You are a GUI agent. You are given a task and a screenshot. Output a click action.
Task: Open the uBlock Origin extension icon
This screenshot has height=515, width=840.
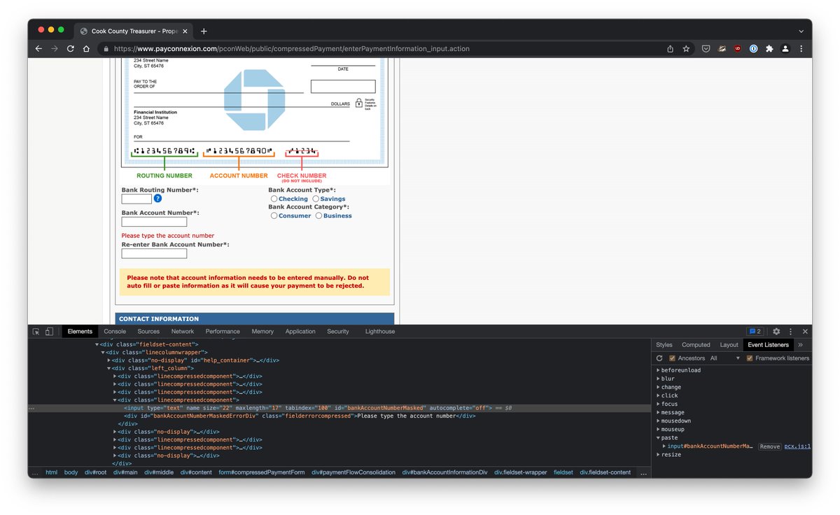738,49
